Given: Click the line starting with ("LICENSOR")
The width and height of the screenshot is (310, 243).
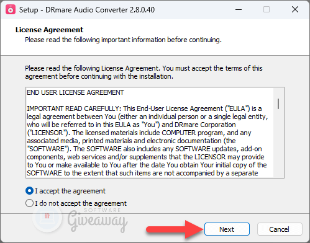Looking at the screenshot, I should [139, 133].
